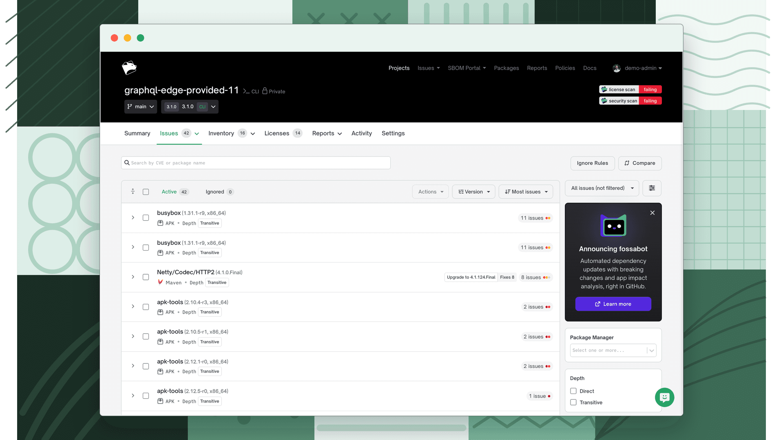783x440 pixels.
Task: Open Projects in top navigation
Action: click(x=398, y=68)
